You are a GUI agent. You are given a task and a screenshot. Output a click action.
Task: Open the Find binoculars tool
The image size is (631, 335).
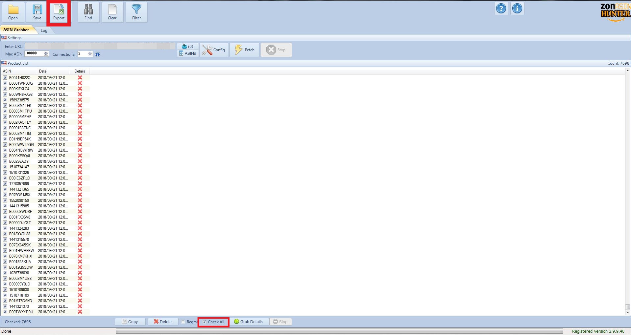[88, 12]
